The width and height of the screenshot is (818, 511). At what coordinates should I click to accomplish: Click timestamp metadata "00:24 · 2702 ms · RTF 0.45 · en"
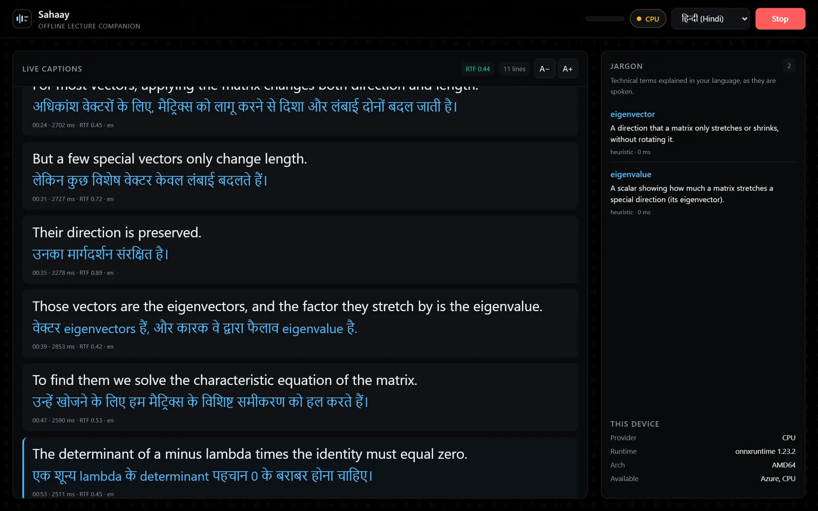[73, 125]
